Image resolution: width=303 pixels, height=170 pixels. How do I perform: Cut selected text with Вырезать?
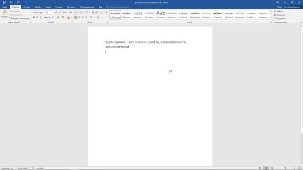tap(15, 11)
